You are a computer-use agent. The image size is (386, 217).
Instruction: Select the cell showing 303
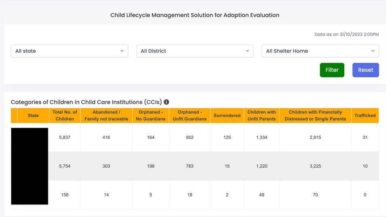tap(106, 166)
